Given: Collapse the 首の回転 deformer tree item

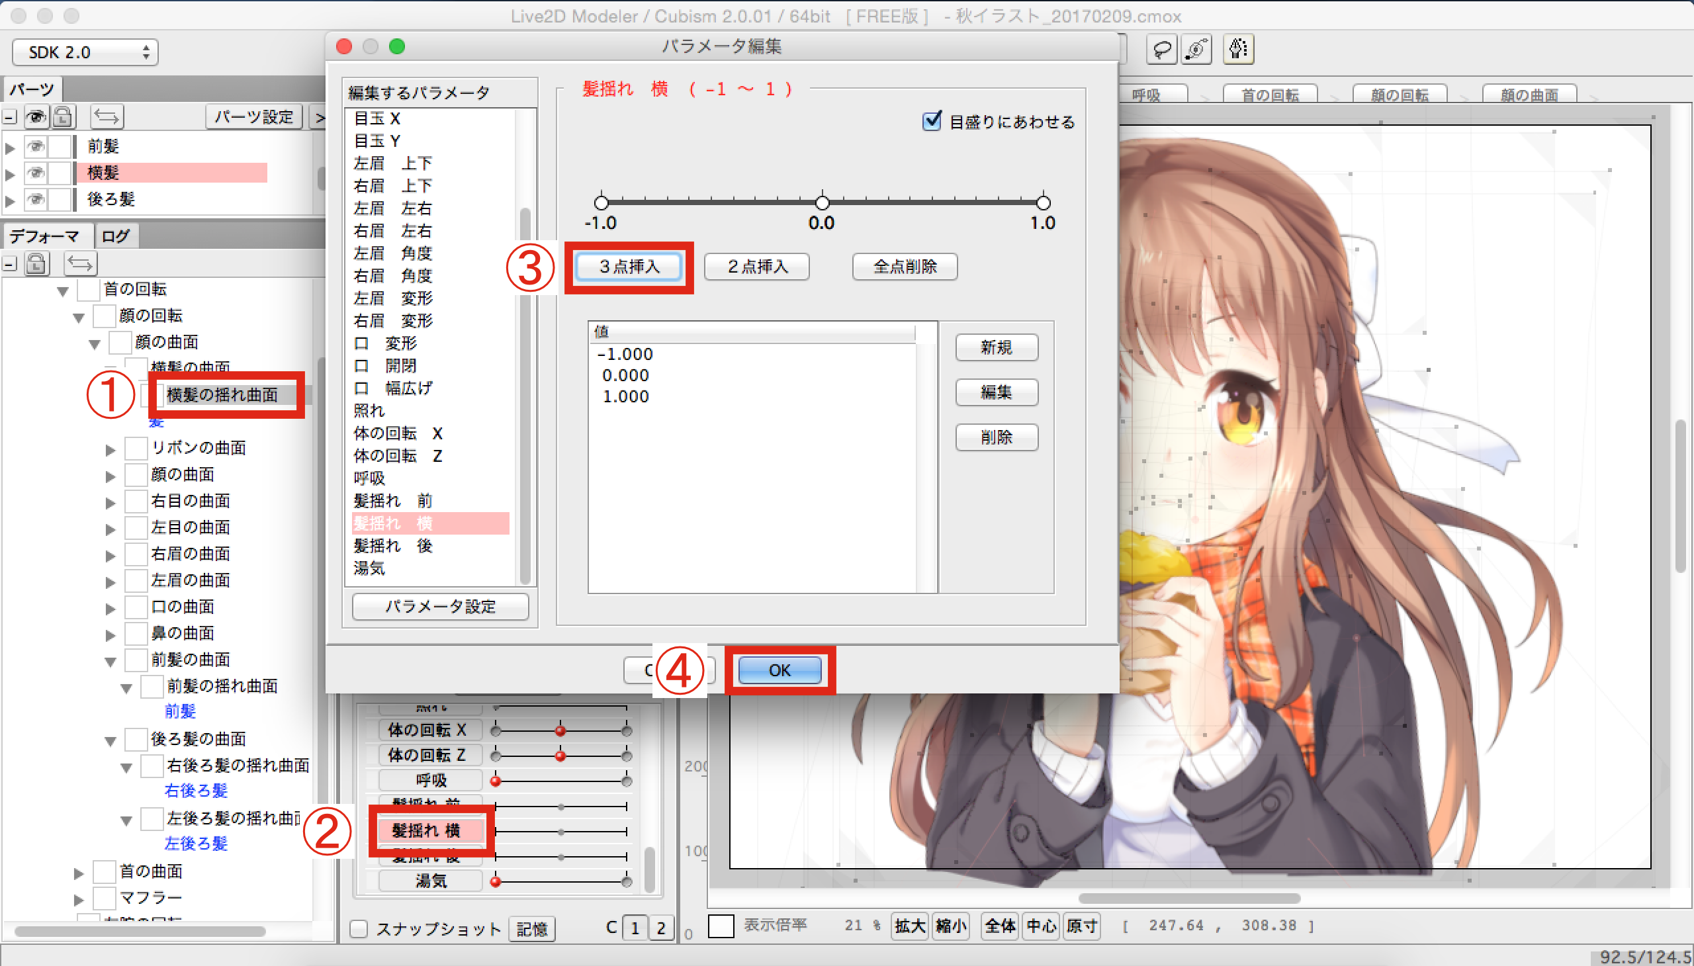Looking at the screenshot, I should pyautogui.click(x=63, y=290).
